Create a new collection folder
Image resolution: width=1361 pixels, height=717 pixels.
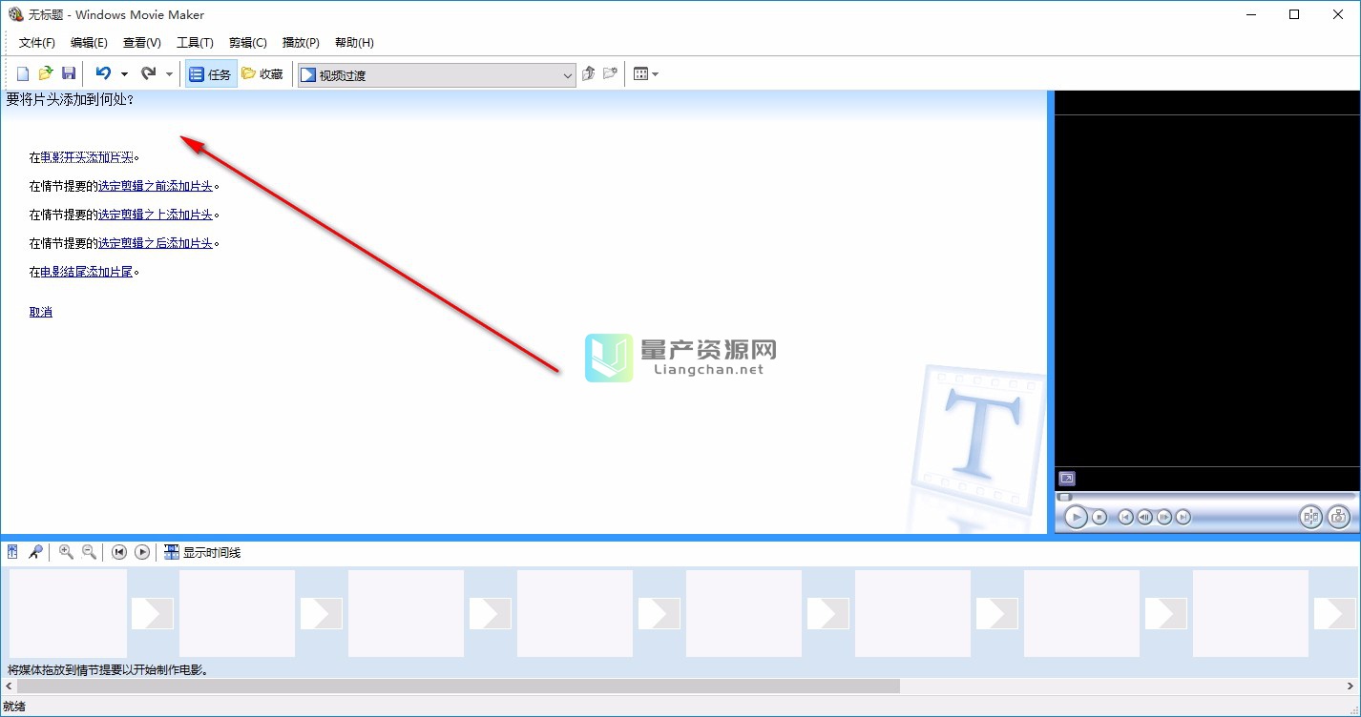610,73
